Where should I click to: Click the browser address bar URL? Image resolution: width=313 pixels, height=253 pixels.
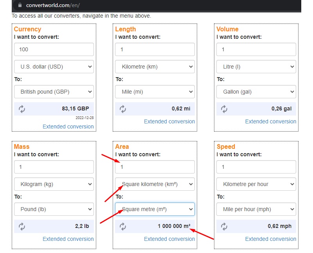(x=51, y=6)
